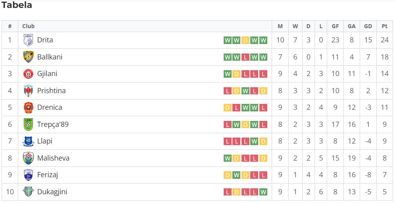Screen dimensions: 395x203
Task: Open the Drita club link
Action: coord(45,40)
